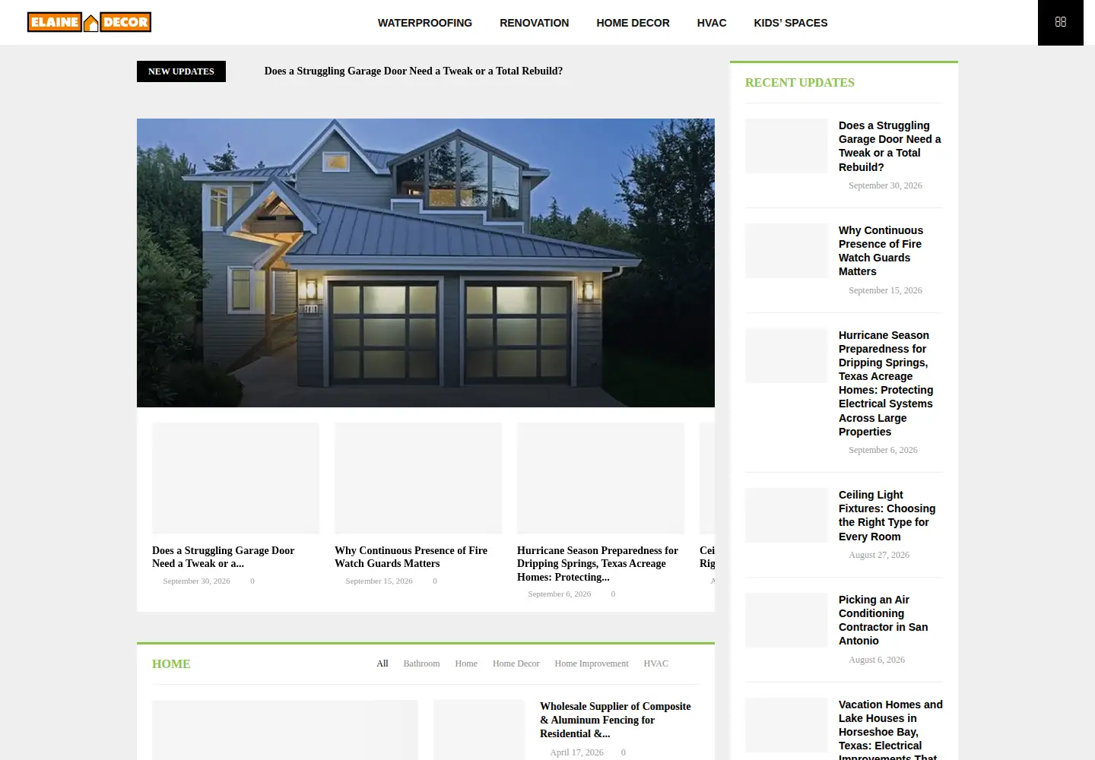Open carousel article 'Why Continuous Presence of Fire Watch Guards Matters'
Image resolution: width=1095 pixels, height=760 pixels.
pyautogui.click(x=411, y=557)
